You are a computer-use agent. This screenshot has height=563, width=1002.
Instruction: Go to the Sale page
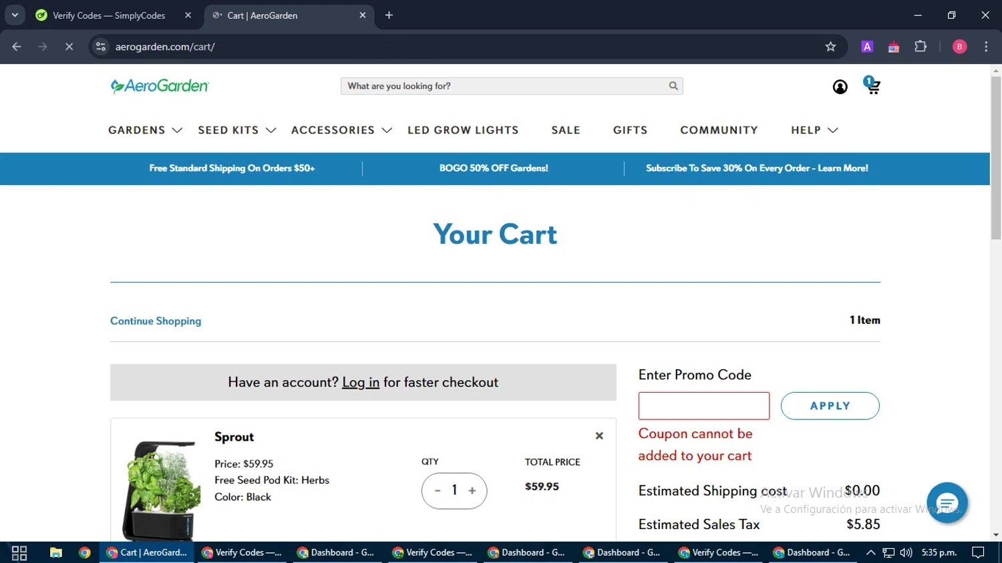[566, 130]
